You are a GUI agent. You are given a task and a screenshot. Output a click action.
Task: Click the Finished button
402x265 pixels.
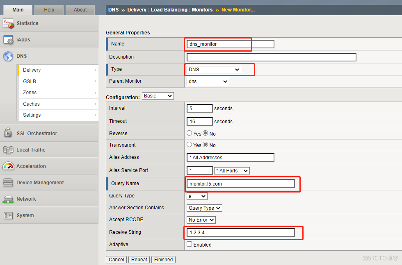163,260
